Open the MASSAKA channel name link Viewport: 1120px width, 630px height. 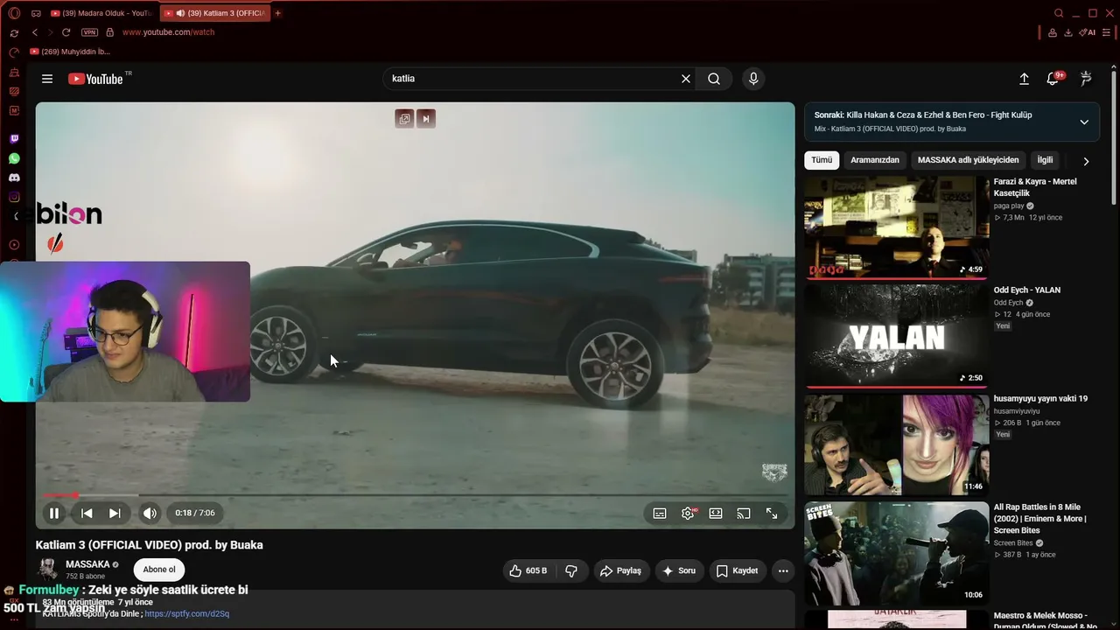(x=87, y=564)
